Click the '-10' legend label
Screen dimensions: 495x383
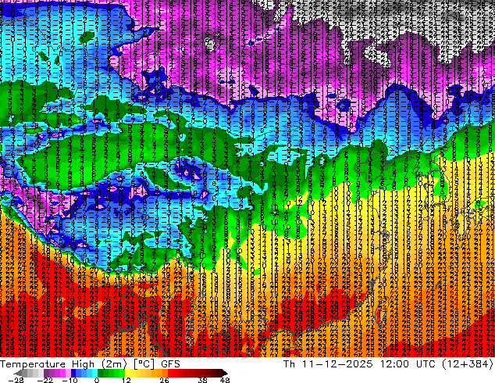tap(70, 380)
